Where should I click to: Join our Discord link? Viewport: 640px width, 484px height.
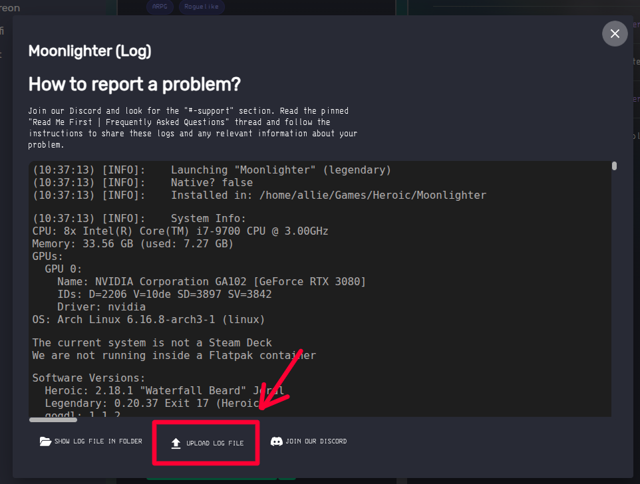click(309, 441)
